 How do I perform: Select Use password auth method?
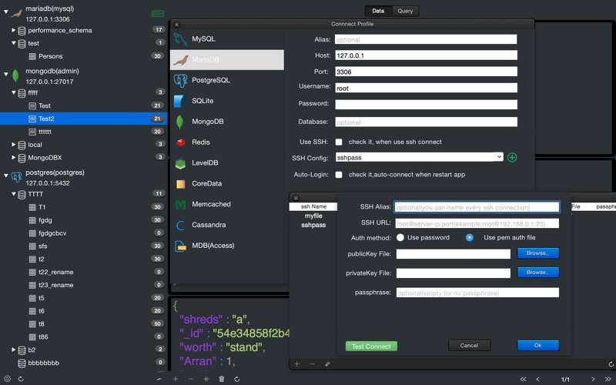pos(400,238)
